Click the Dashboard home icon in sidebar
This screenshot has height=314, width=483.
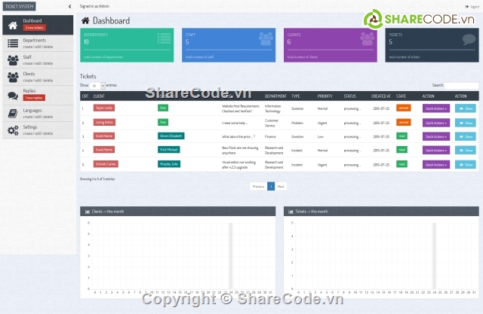(12, 24)
